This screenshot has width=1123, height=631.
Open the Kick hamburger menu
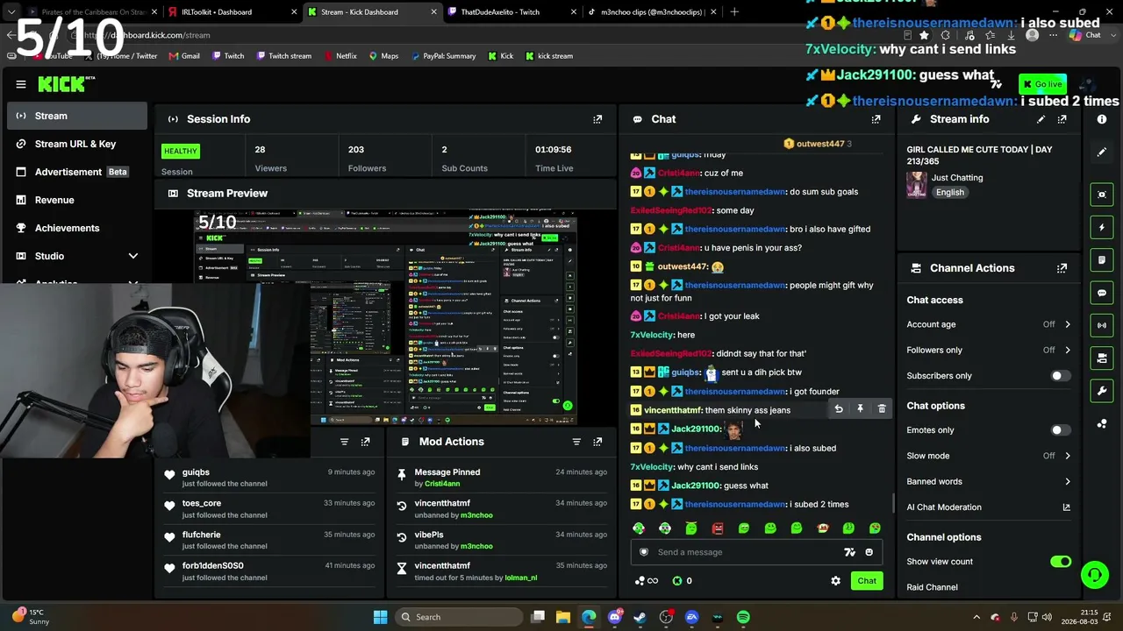21,84
